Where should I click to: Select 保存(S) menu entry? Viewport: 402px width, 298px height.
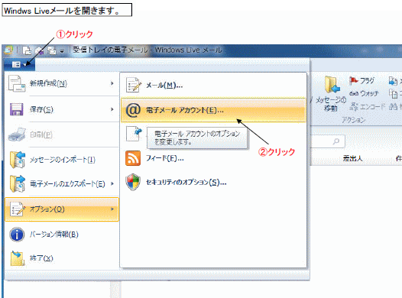coord(62,109)
